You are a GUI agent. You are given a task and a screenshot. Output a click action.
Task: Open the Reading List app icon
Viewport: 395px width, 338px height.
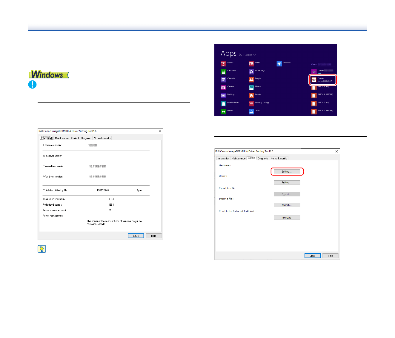[251, 104]
